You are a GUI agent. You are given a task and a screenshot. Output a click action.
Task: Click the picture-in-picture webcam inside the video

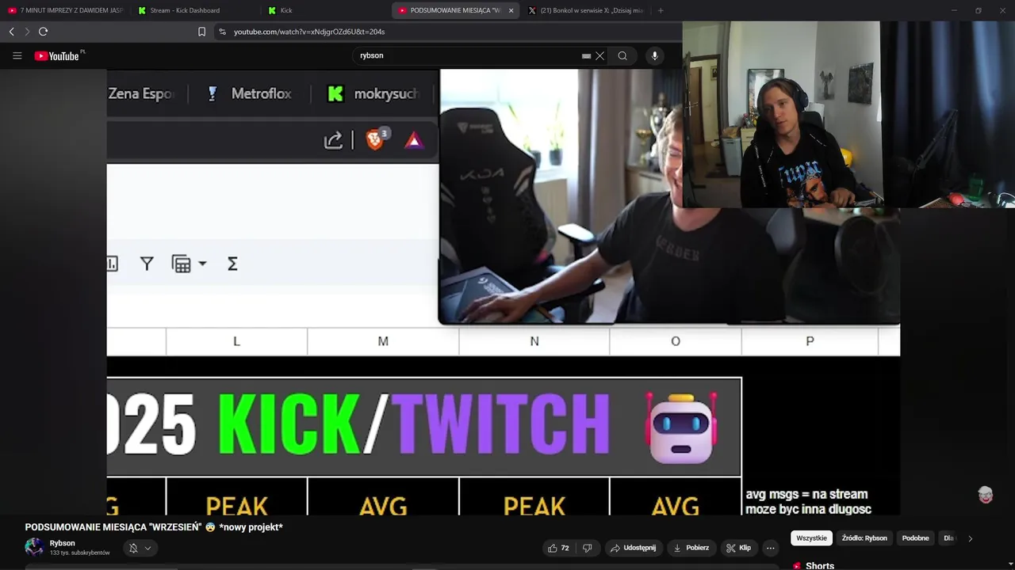tap(668, 196)
